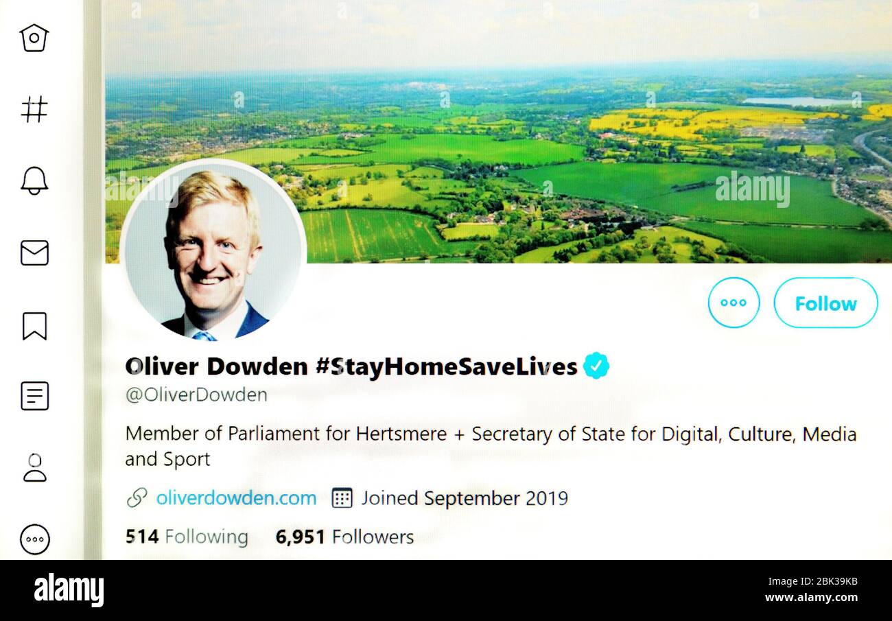
Task: Open Messages envelope icon
Action: [34, 253]
